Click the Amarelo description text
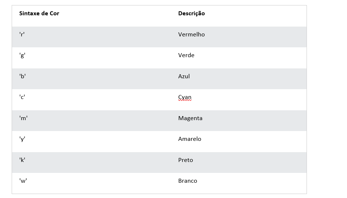 coord(190,139)
